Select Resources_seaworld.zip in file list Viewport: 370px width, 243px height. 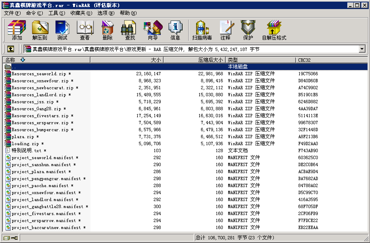(x=38, y=74)
